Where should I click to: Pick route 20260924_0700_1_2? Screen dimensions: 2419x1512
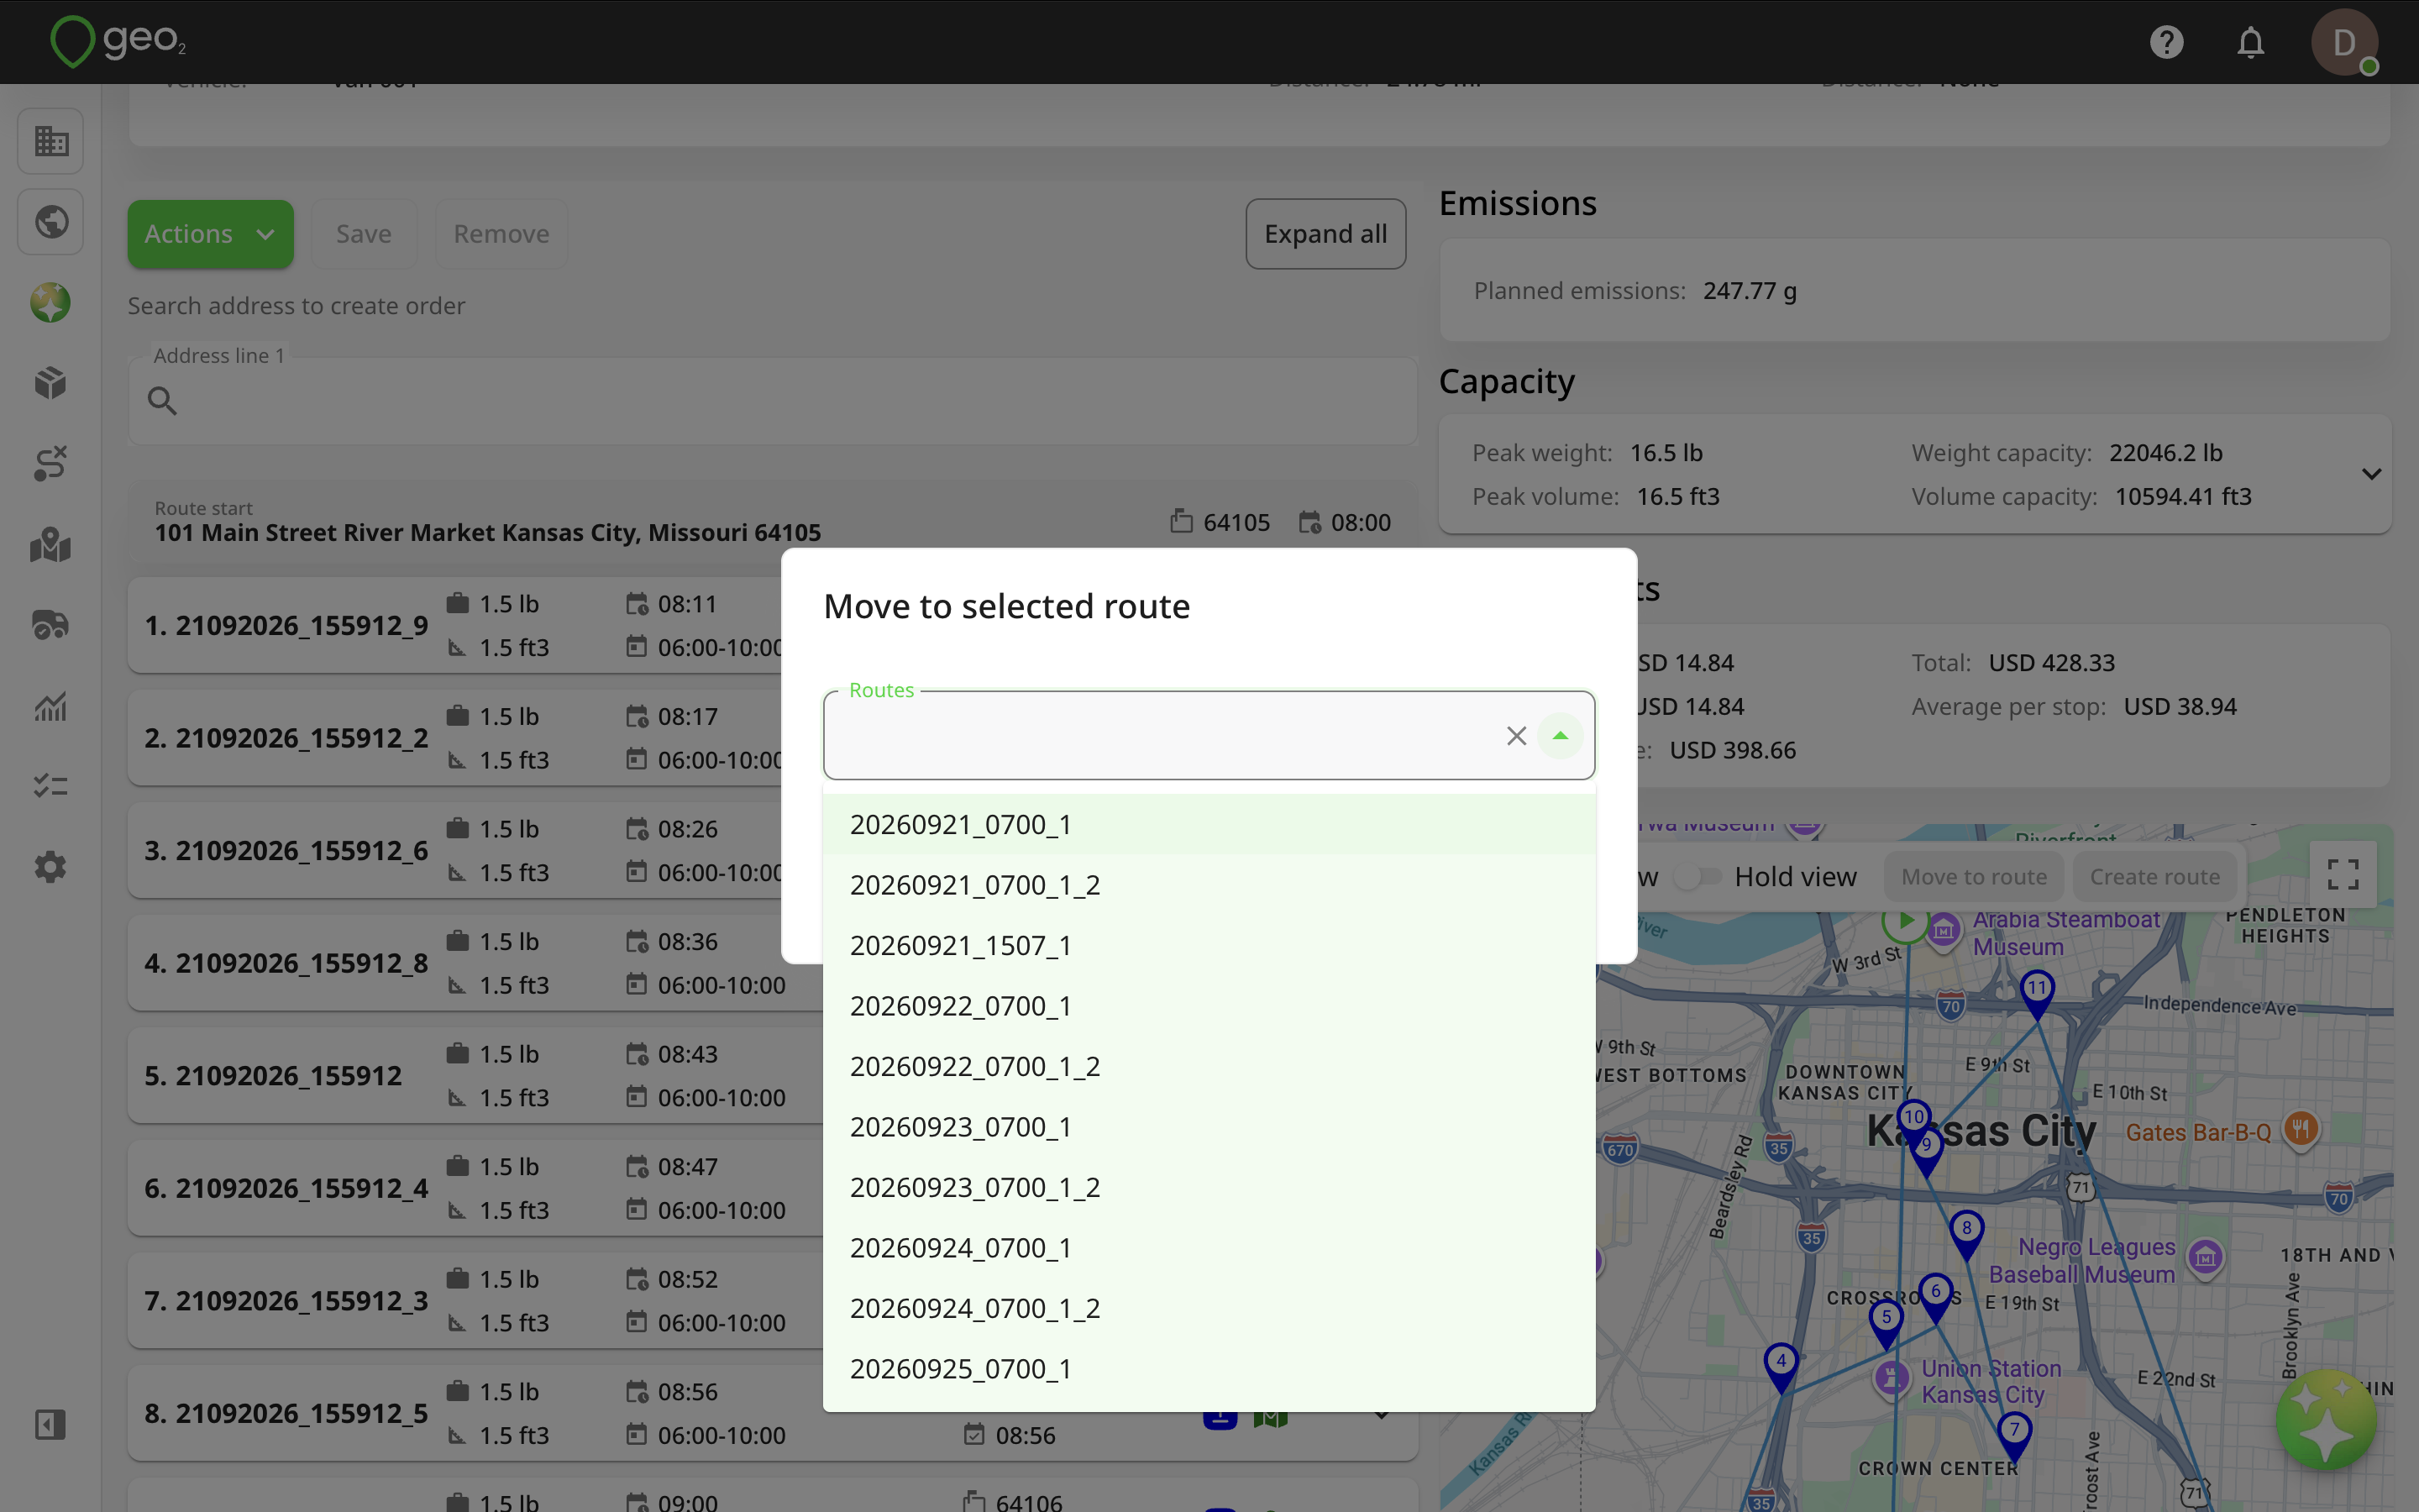(1209, 1308)
